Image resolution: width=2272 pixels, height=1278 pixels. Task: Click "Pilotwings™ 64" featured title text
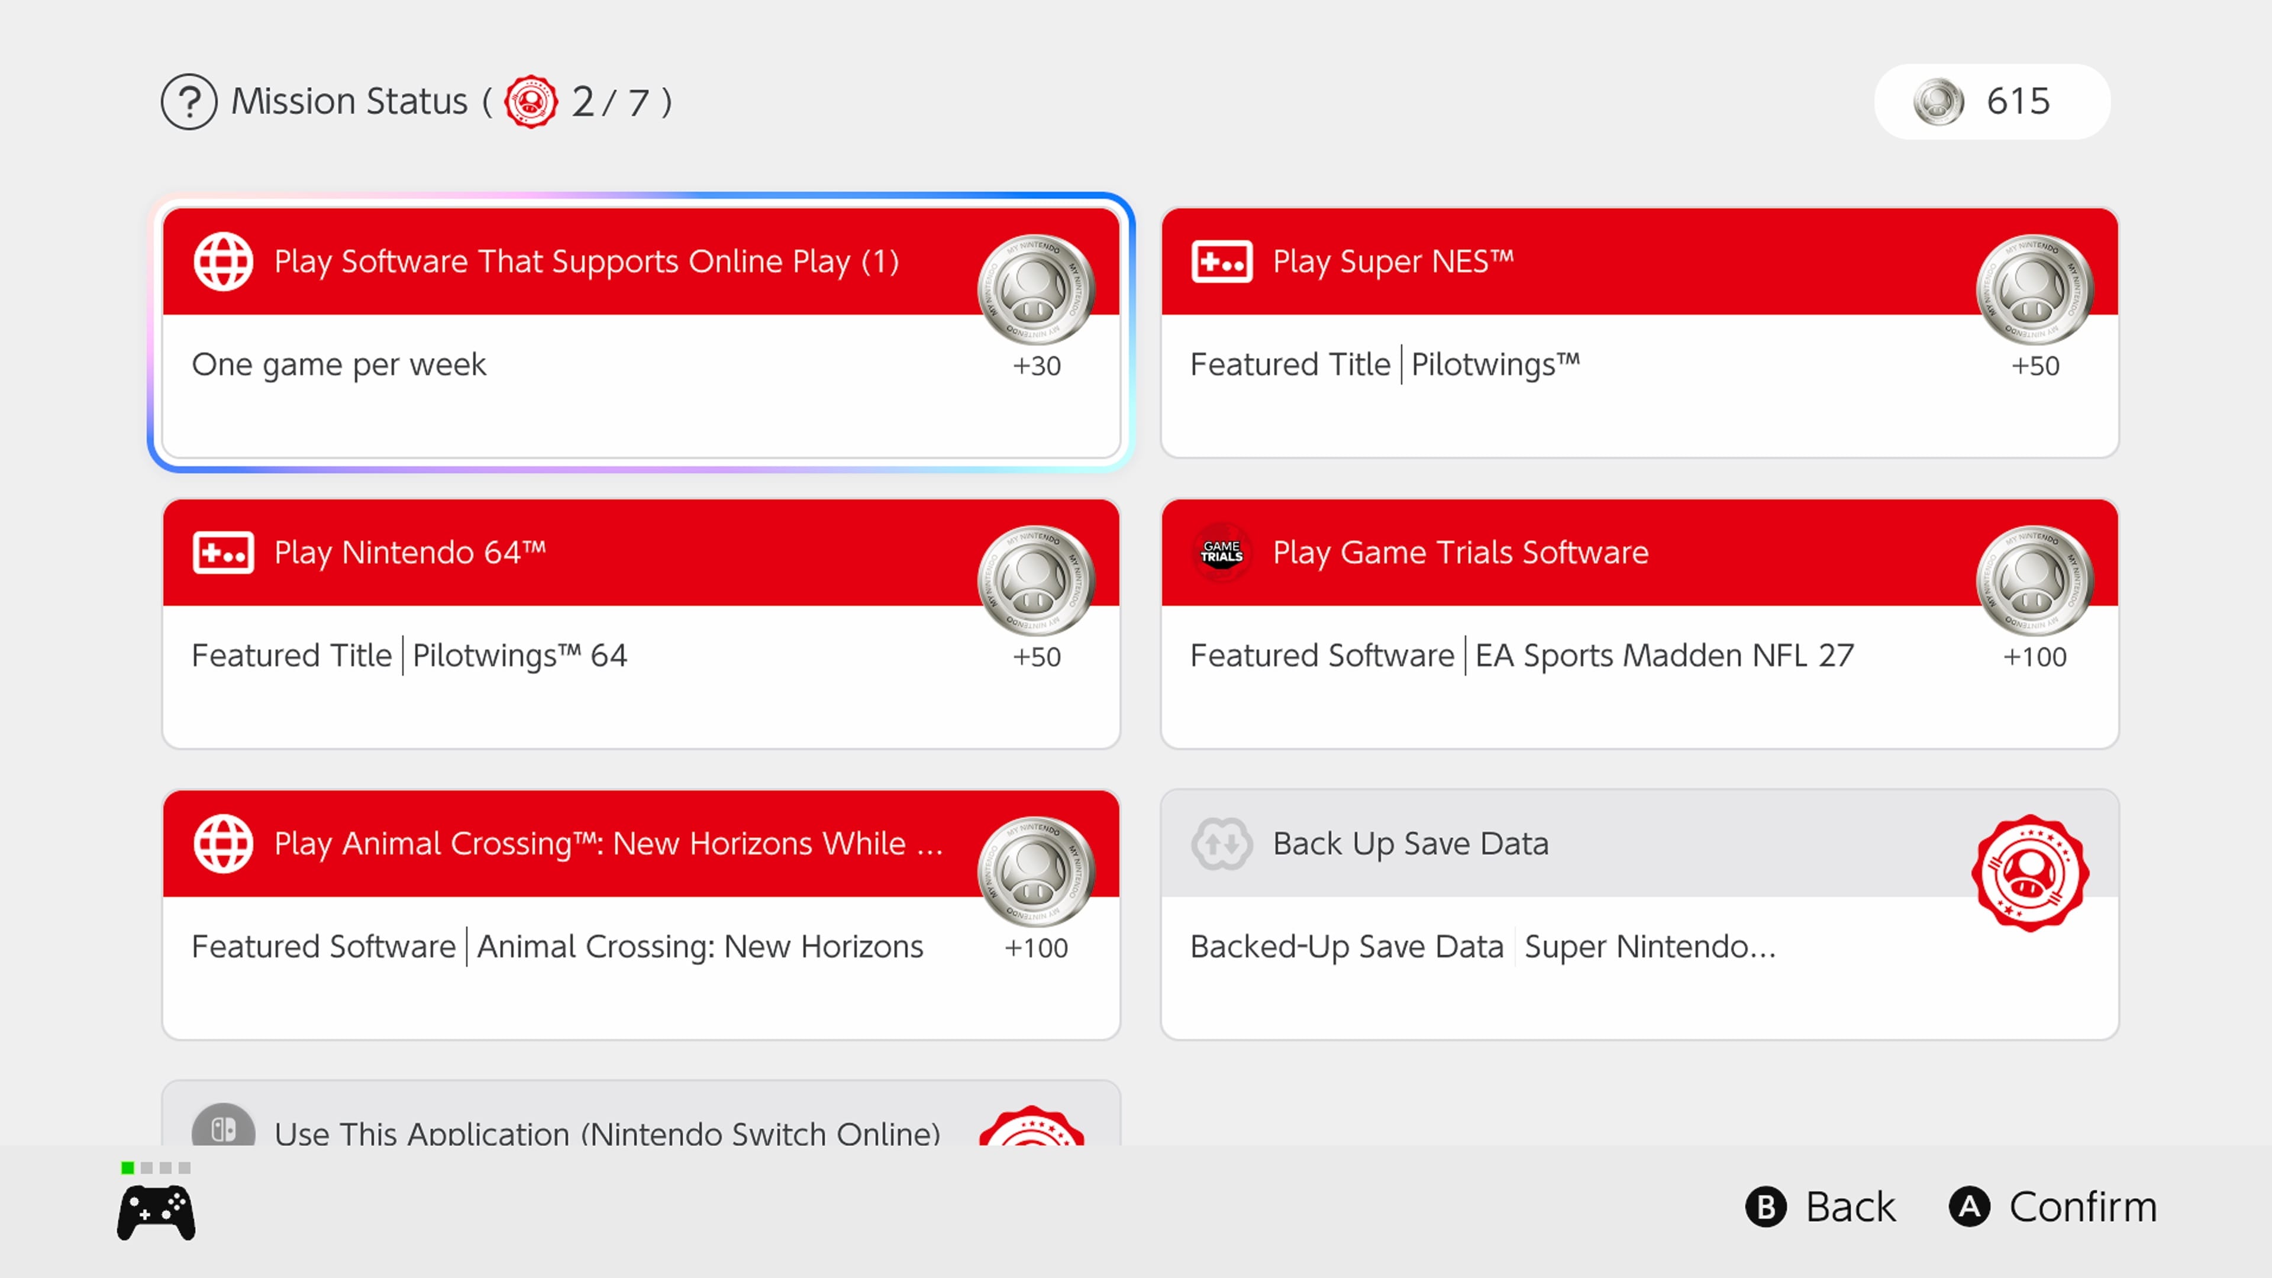(519, 656)
